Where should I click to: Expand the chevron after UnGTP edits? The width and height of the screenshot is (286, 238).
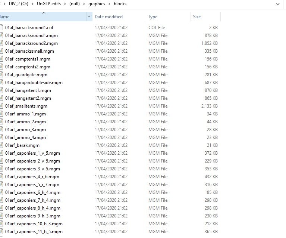pos(65,4)
